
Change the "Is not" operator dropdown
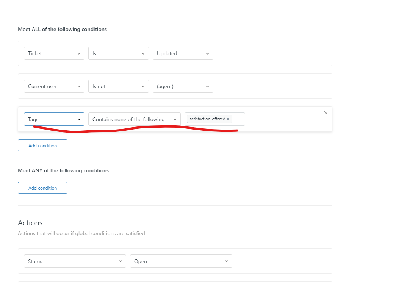tap(119, 86)
